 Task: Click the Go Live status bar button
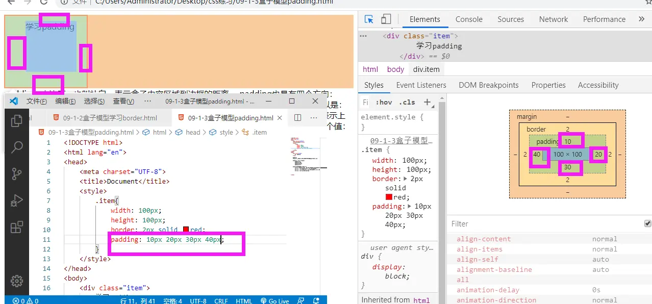(275, 300)
